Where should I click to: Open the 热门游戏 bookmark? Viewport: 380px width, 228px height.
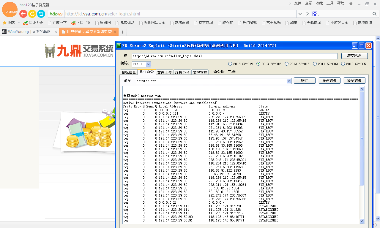(247, 23)
